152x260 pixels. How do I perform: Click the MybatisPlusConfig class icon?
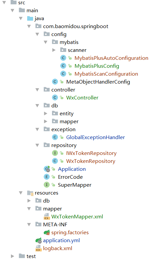[63, 66]
